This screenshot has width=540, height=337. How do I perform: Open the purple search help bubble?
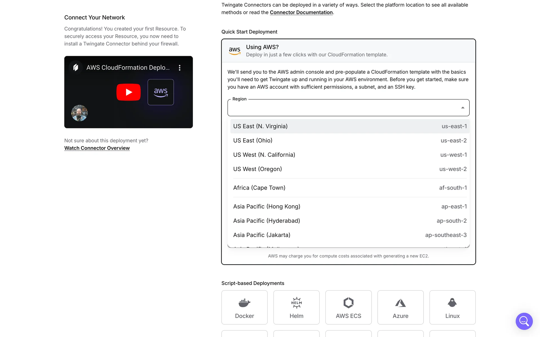[524, 321]
